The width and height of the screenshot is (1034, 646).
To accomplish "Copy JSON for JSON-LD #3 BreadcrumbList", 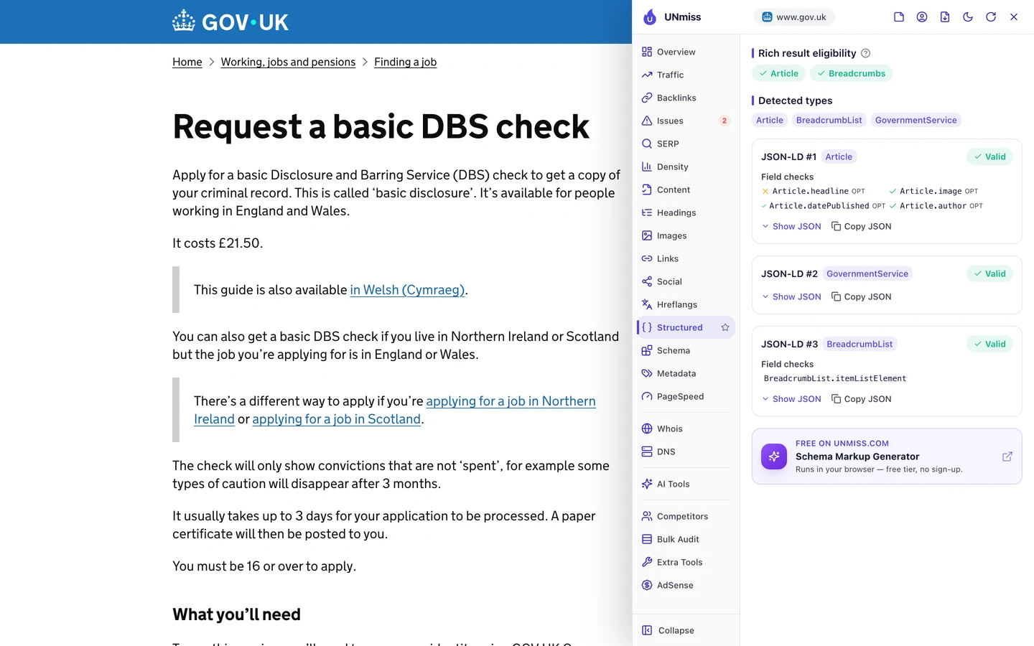I will coord(861,399).
